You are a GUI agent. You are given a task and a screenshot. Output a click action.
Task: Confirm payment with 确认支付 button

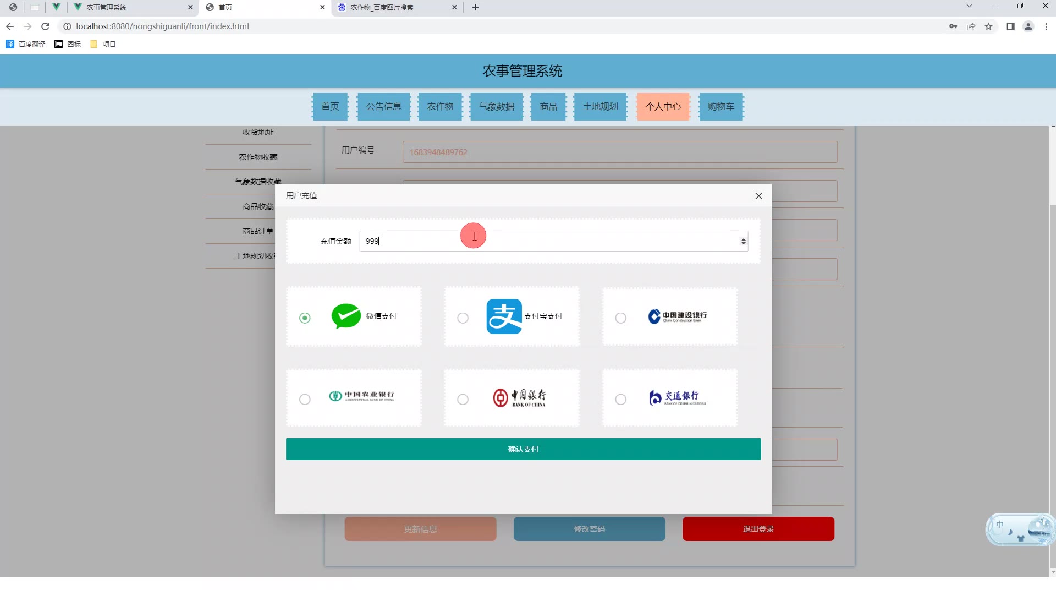click(x=524, y=449)
